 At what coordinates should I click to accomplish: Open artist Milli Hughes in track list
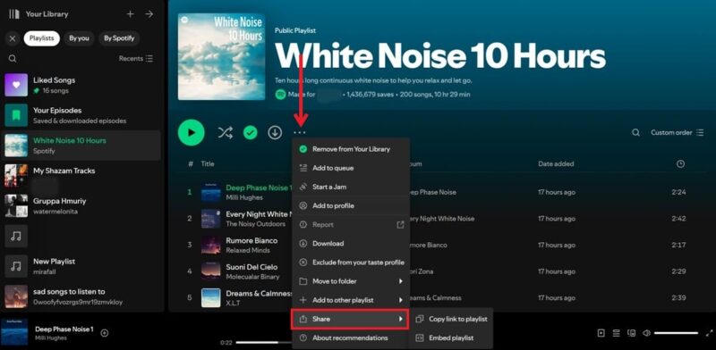click(244, 197)
